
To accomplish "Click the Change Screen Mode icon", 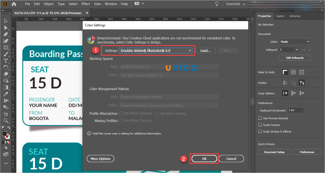I will click(x=6, y=154).
